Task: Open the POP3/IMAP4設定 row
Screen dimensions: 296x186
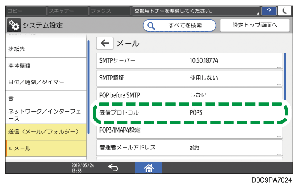Action: coord(189,131)
